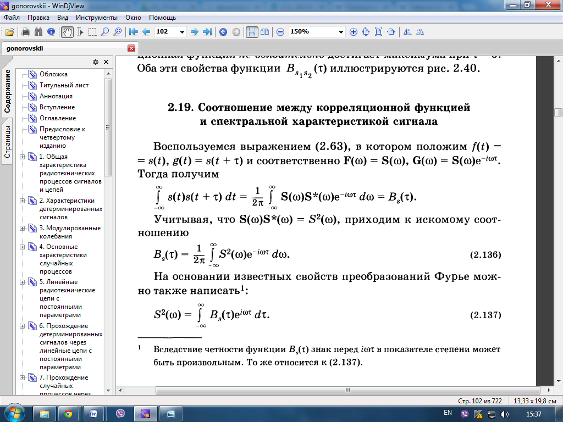The height and width of the screenshot is (422, 563).
Task: Click the contents panel settings gear
Action: [96, 62]
